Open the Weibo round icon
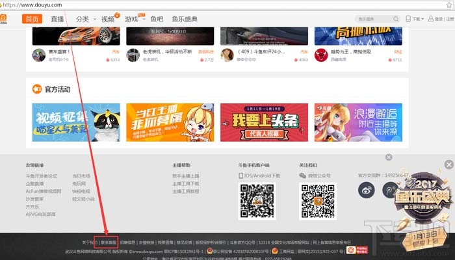Viewport: 455px width, 260px height. 366,190
